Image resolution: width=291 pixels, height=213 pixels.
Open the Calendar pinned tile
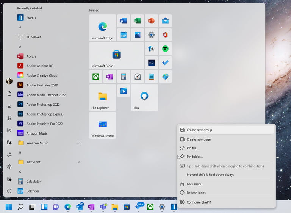(x=124, y=35)
